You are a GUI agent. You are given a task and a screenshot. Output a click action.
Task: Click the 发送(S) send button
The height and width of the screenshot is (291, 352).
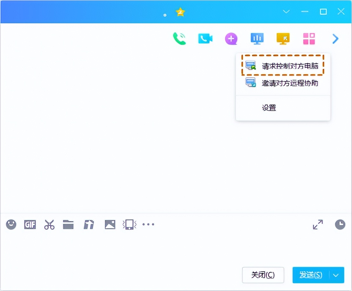(x=310, y=275)
